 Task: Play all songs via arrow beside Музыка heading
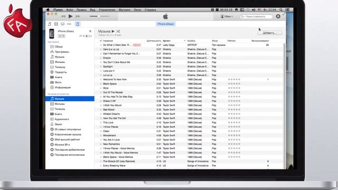[x=113, y=32]
